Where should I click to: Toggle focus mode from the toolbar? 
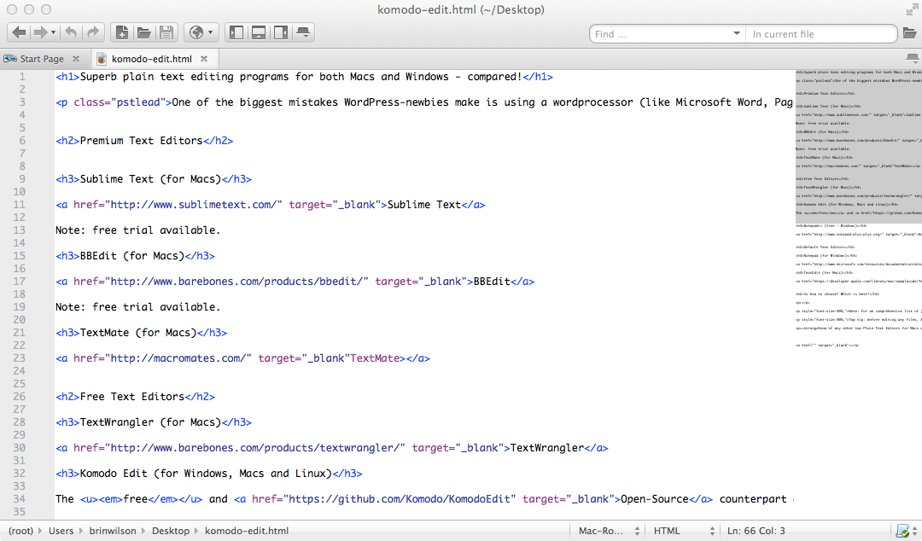click(303, 32)
